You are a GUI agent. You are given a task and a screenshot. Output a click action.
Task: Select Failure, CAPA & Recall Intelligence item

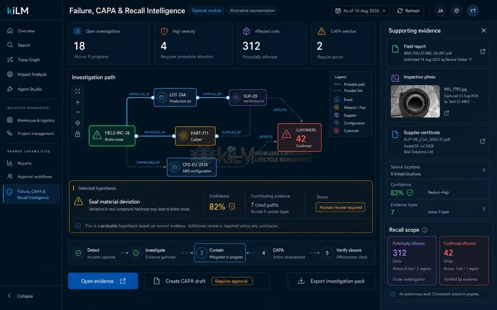(31, 194)
